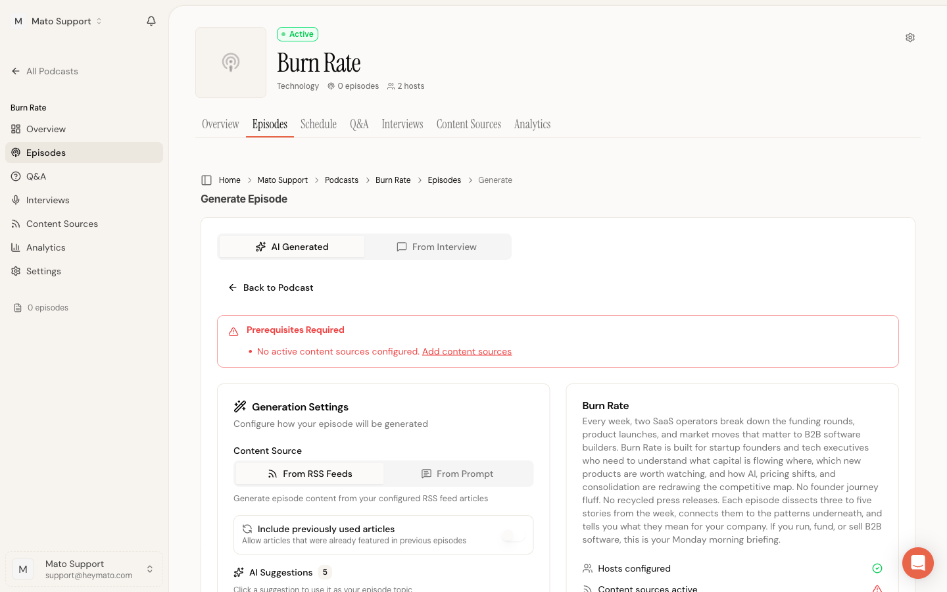
Task: Open the notifications bell
Action: click(x=151, y=21)
